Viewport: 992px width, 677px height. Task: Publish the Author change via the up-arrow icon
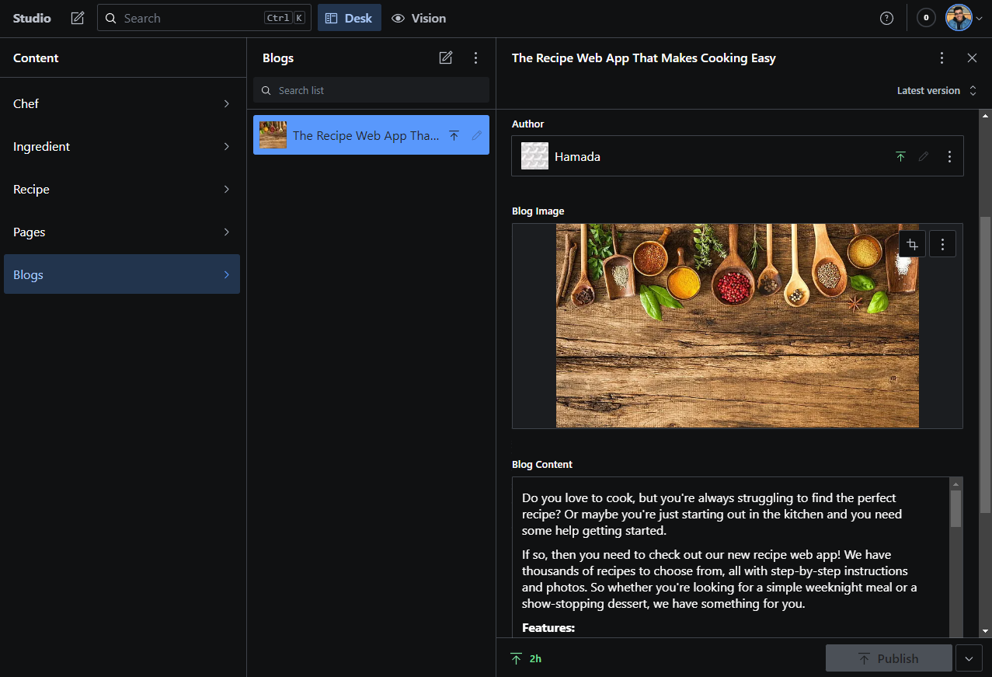(x=900, y=155)
